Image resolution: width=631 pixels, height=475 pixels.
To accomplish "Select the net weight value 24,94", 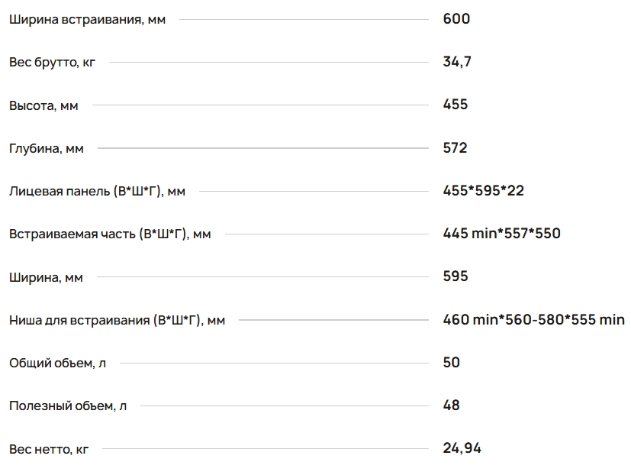I will [x=462, y=448].
